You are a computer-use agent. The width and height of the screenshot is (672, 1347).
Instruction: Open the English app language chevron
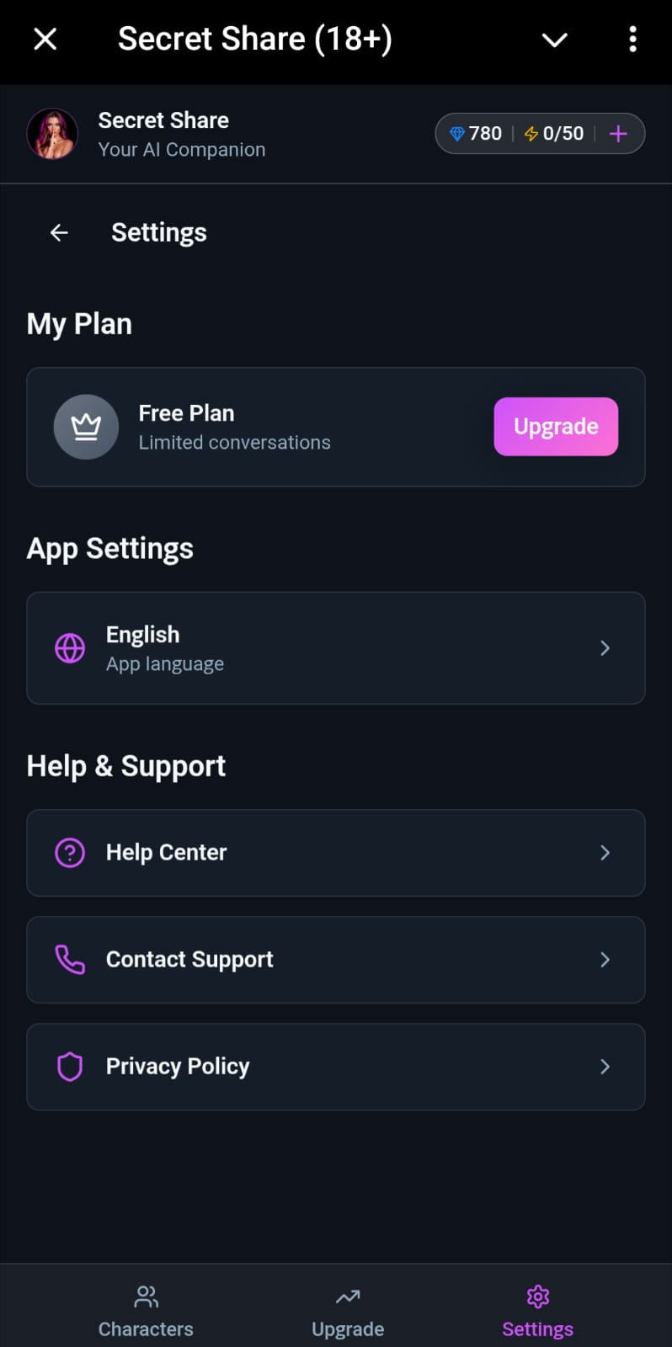605,648
